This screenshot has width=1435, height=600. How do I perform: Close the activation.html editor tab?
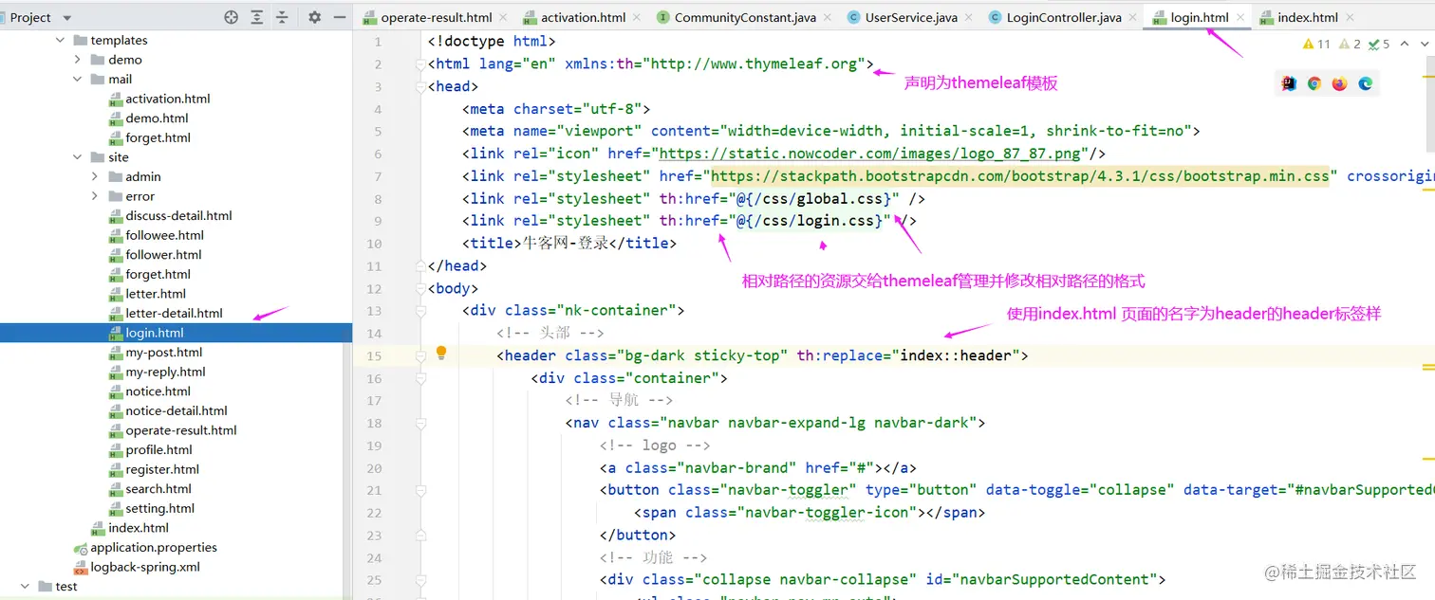point(636,17)
